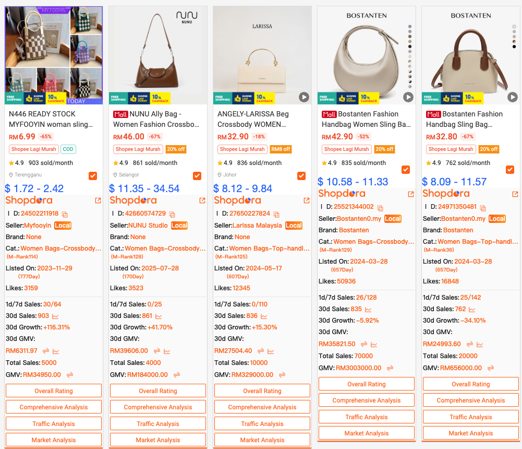This screenshot has height=449, width=522.
Task: Open Overall Rating for NUNU Ally Bag
Action: 158,391
